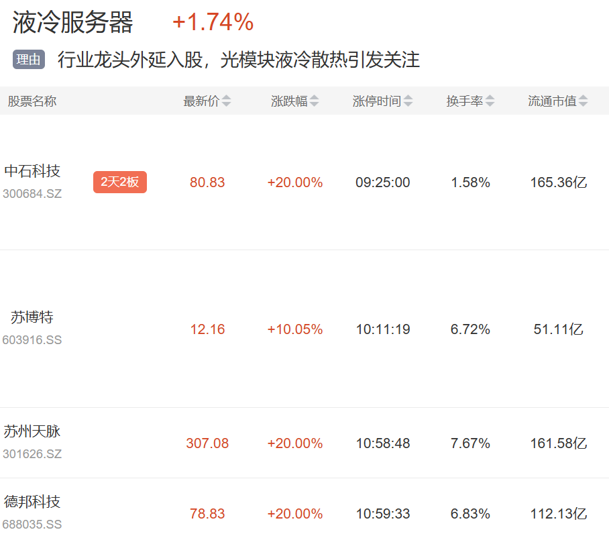The width and height of the screenshot is (609, 540).
Task: Click turnover rate 7.67%
Action: [470, 443]
